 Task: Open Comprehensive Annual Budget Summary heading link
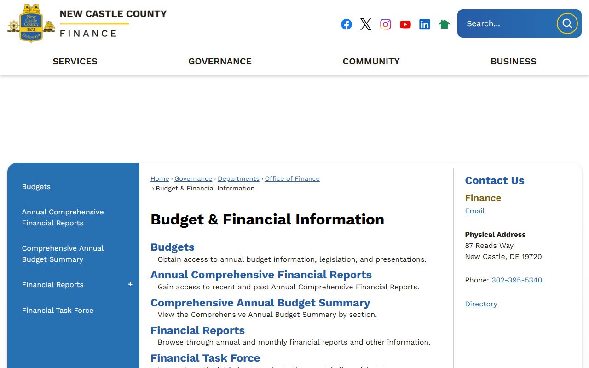click(x=260, y=303)
